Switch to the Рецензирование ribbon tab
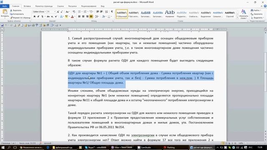267x150 pixels. coord(88,6)
